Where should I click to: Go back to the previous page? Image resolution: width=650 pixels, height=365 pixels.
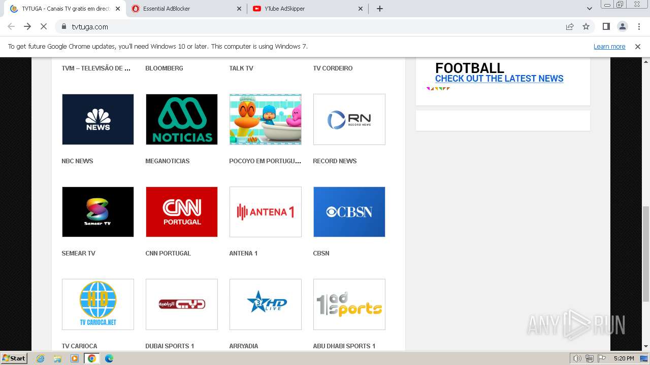(11, 26)
